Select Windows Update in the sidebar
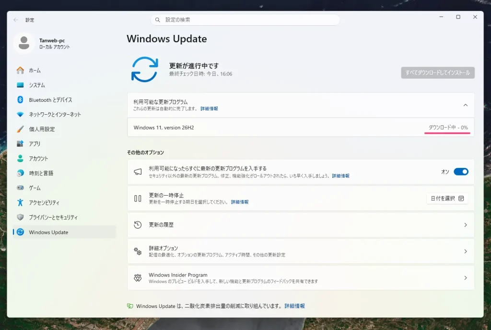Viewport: 491px width, 330px height. (x=64, y=232)
